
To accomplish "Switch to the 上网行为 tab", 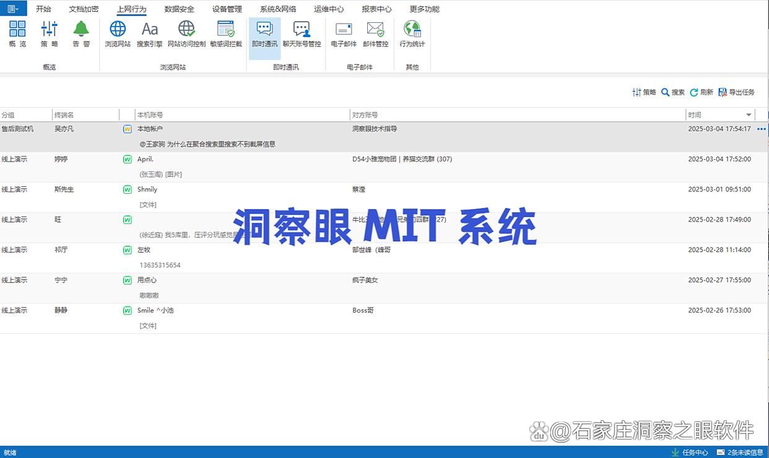I will 131,9.
